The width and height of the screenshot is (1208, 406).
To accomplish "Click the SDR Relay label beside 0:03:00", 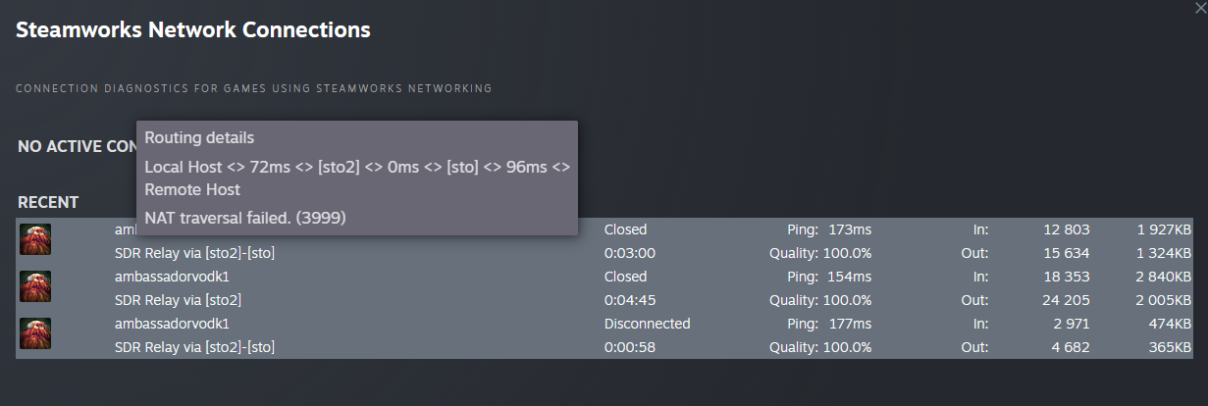I will tap(194, 253).
